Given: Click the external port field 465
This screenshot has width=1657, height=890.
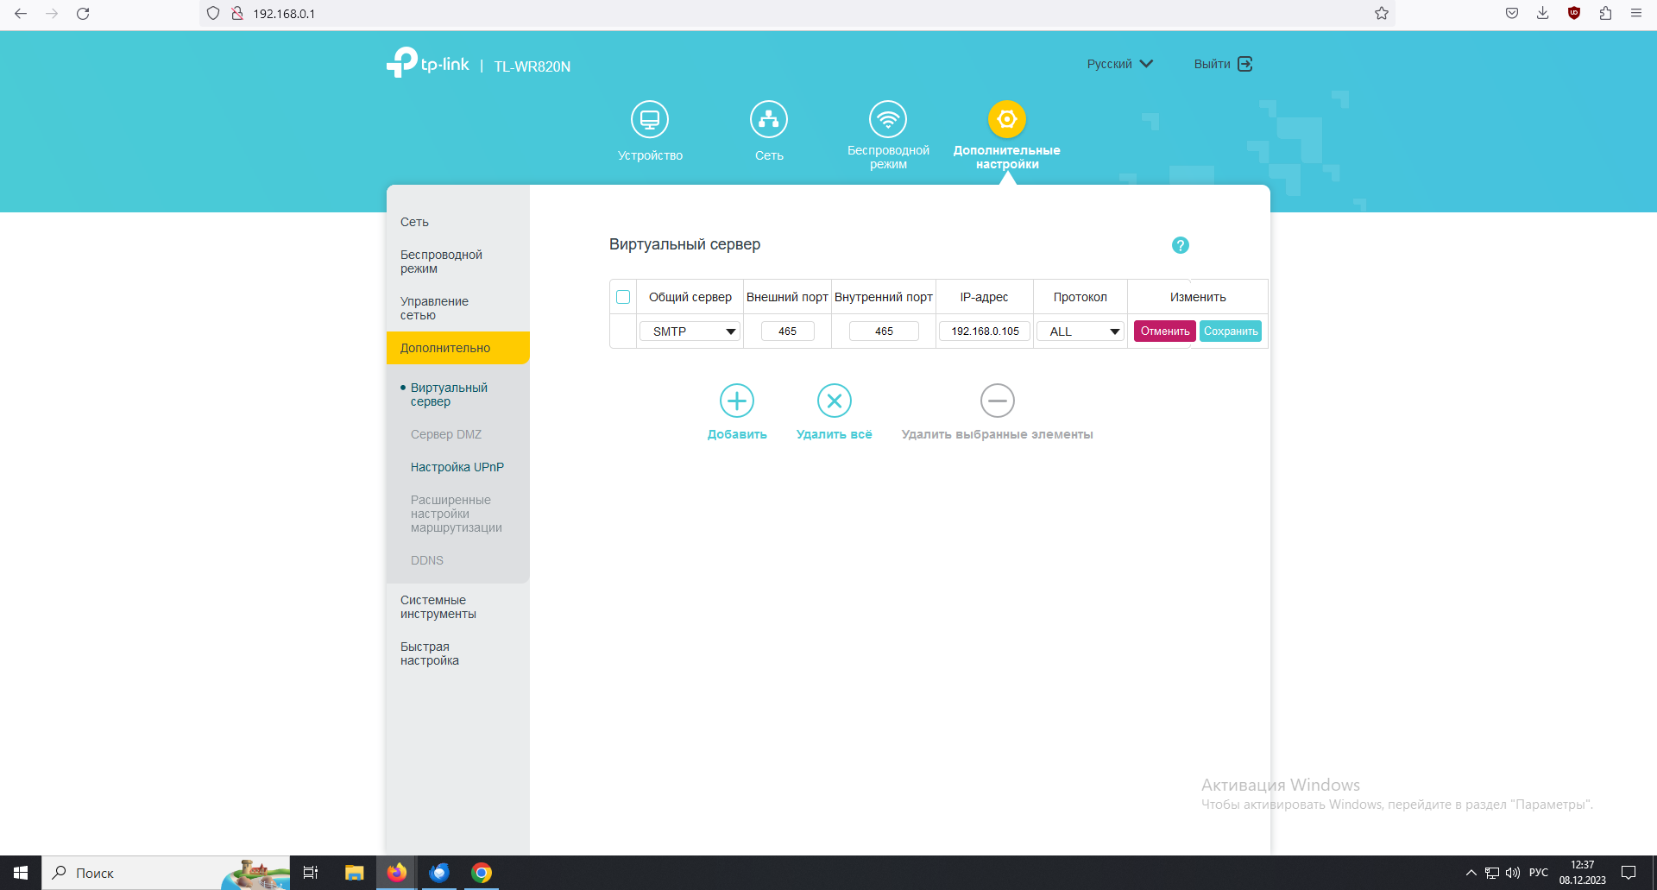Looking at the screenshot, I should pyautogui.click(x=787, y=331).
